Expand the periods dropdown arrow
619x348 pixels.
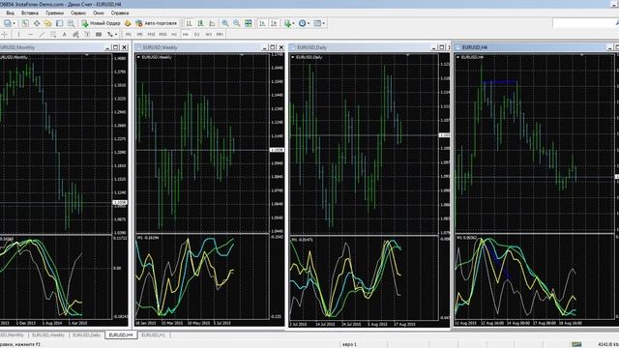(x=309, y=23)
